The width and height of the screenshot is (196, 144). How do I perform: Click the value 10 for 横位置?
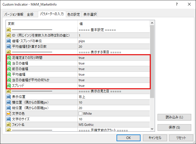(x=114, y=102)
